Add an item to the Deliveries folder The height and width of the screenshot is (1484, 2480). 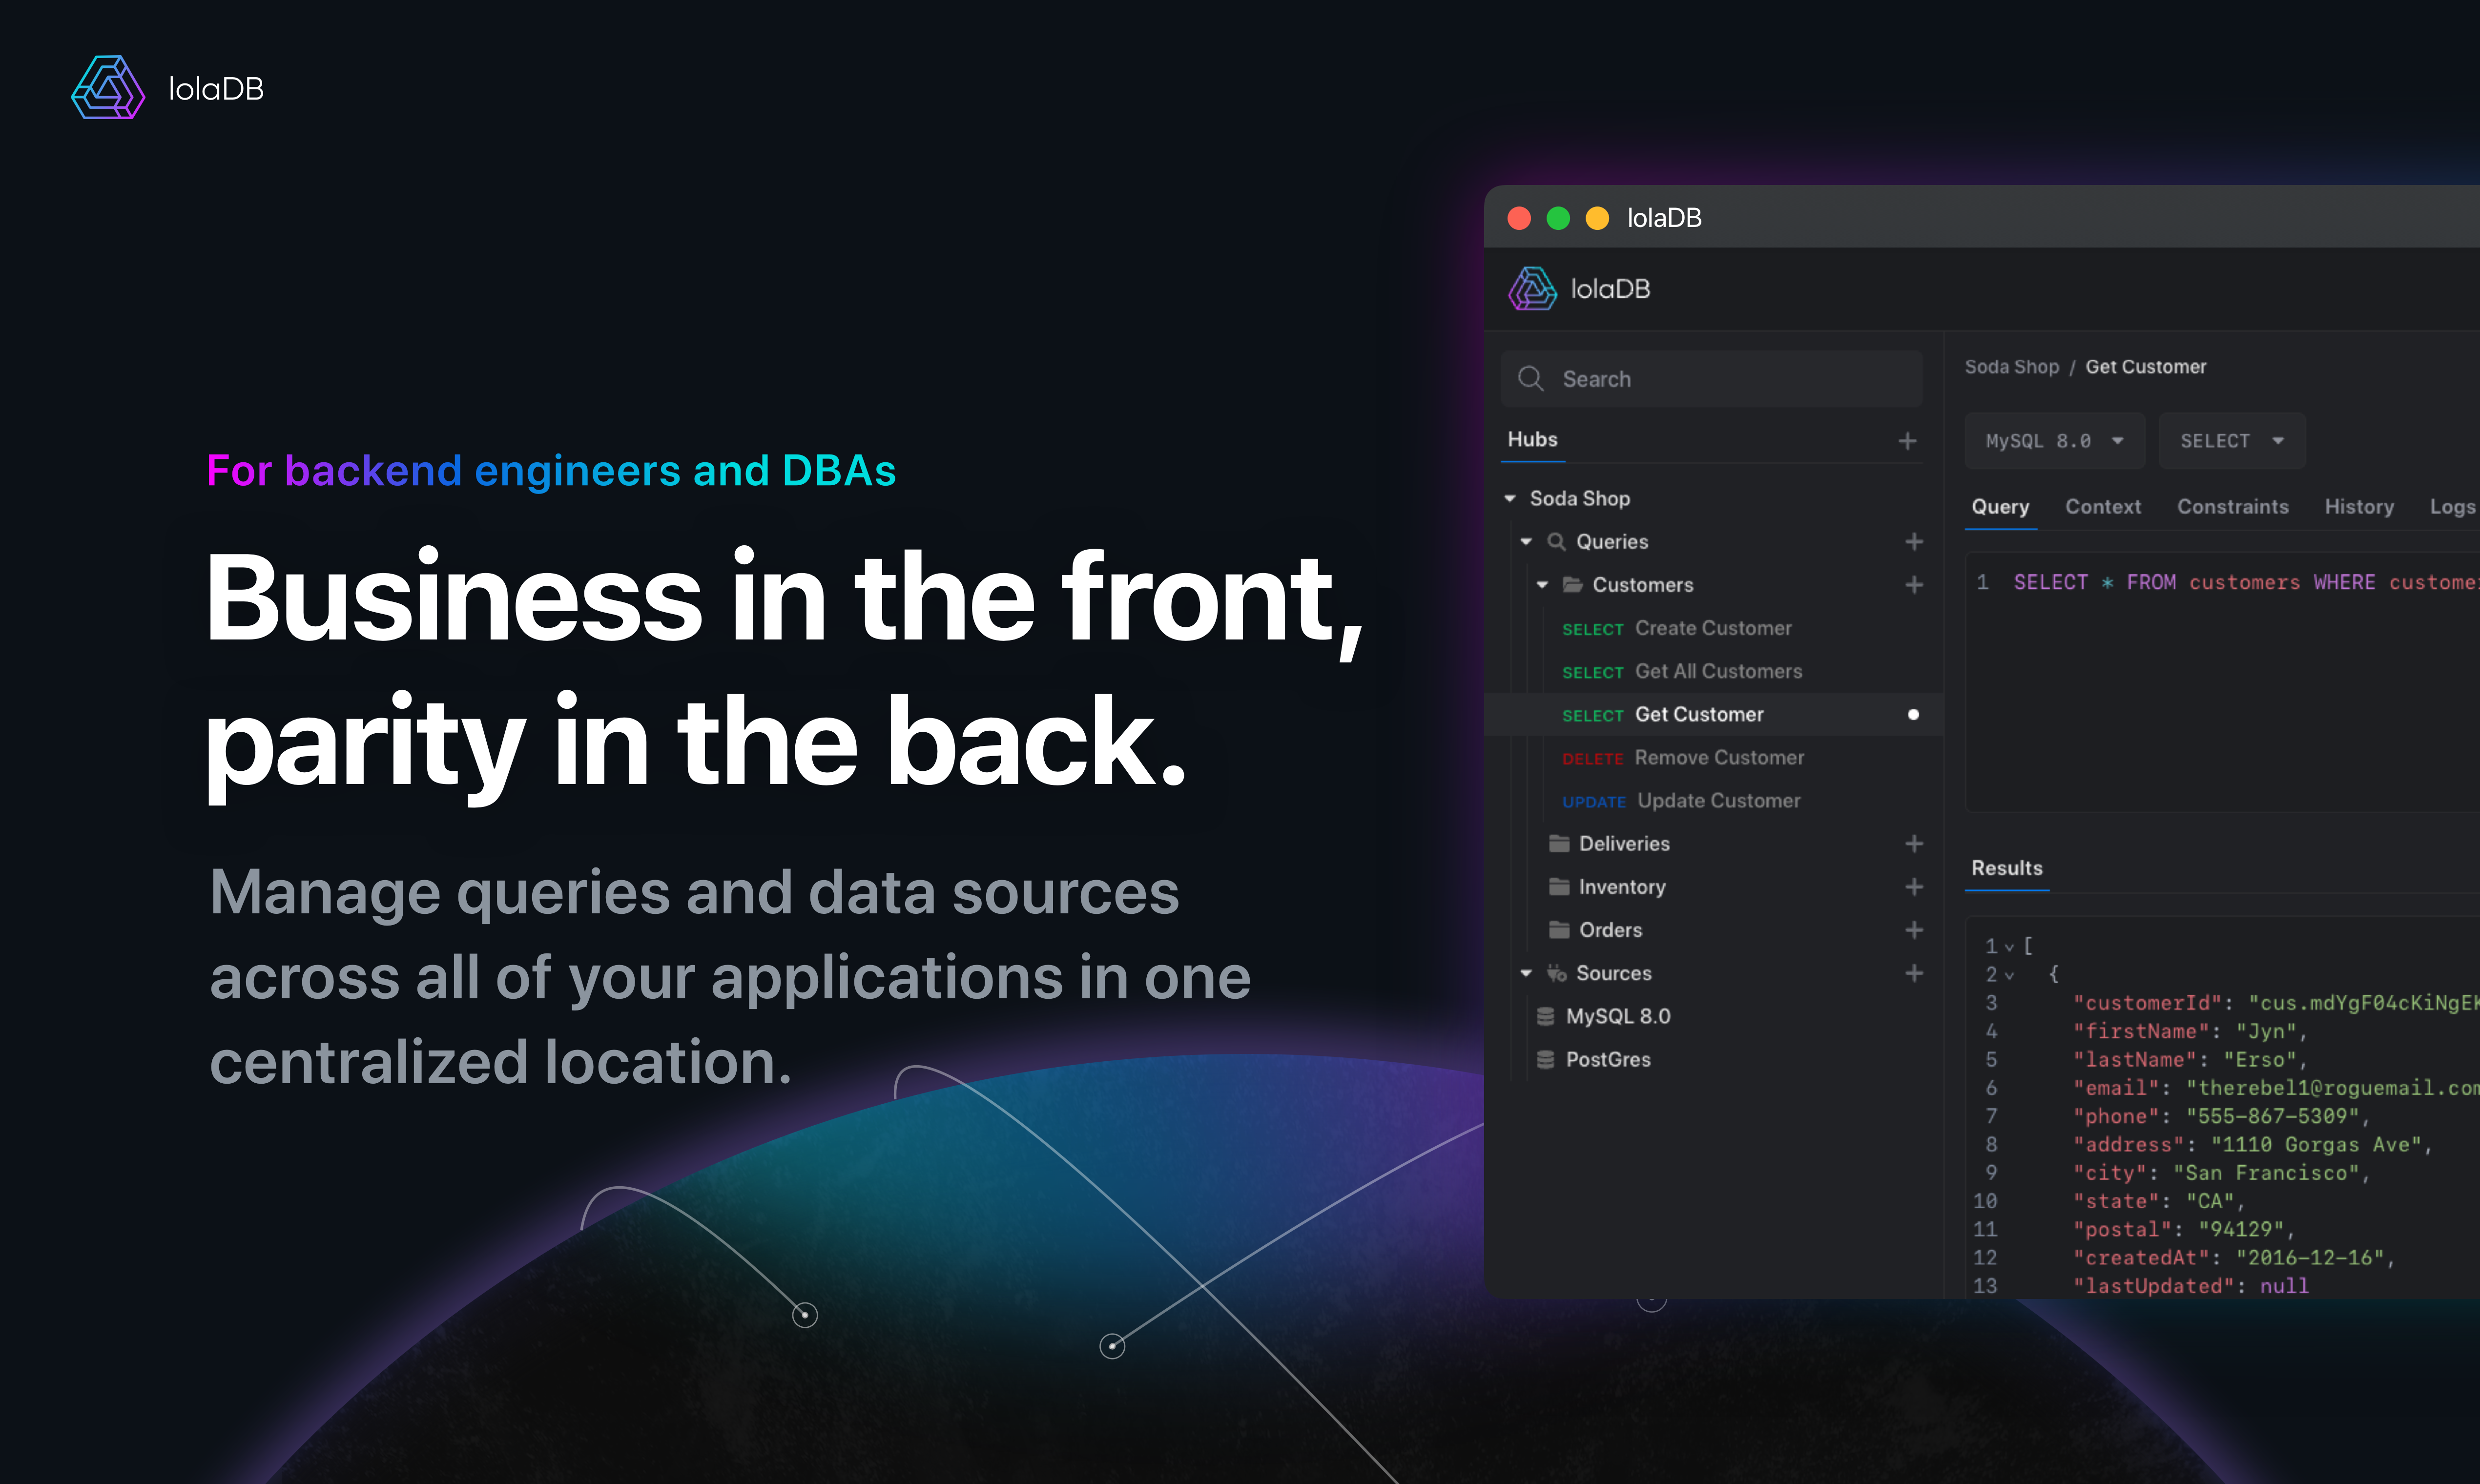pos(1914,844)
